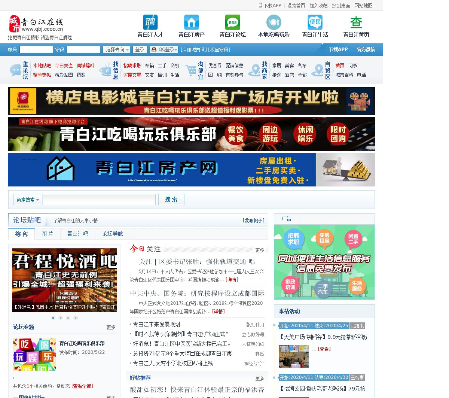Open the 青白江论坛 BBS icon
Image resolution: width=449 pixels, height=398 pixels.
(233, 22)
